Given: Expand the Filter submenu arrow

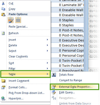Looking at the screenshot, I should pyautogui.click(x=47, y=68).
